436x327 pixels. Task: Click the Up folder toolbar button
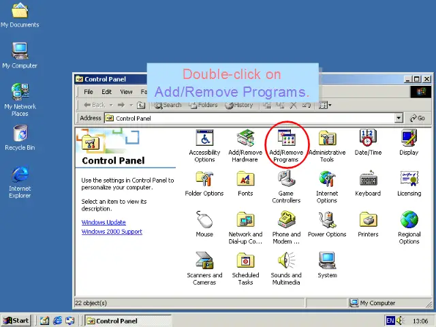(x=141, y=105)
